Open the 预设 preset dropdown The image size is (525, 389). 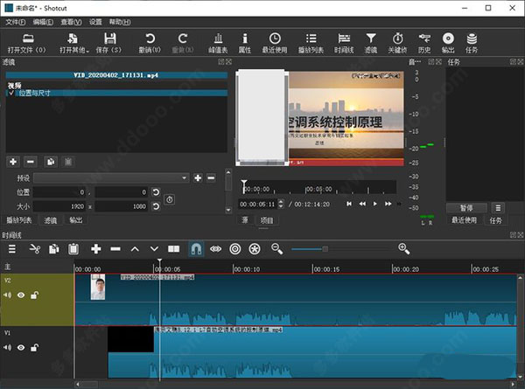pyautogui.click(x=110, y=177)
